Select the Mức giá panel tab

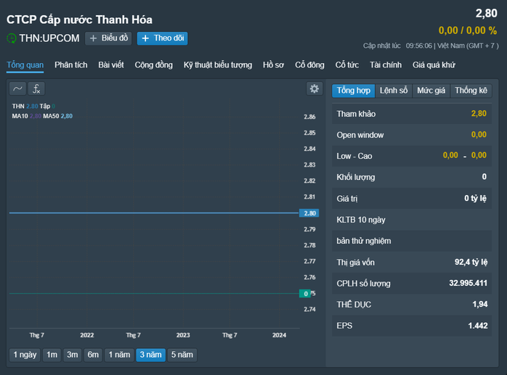(x=431, y=91)
